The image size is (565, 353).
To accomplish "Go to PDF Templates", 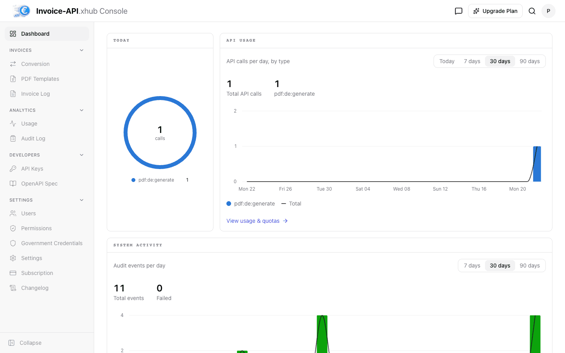I will [47, 79].
